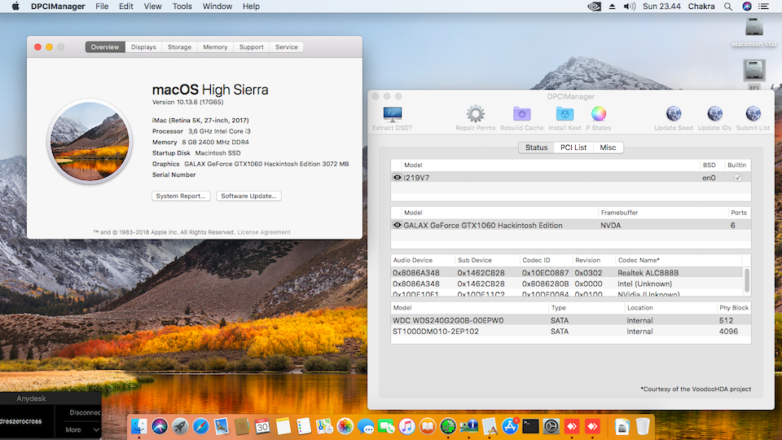Open App Store icon in dock
782x440 pixels.
pyautogui.click(x=510, y=426)
